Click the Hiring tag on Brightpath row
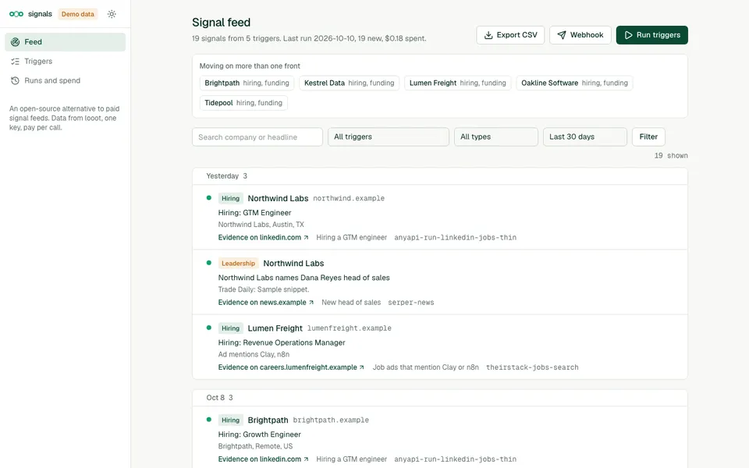This screenshot has width=749, height=468. pyautogui.click(x=230, y=420)
